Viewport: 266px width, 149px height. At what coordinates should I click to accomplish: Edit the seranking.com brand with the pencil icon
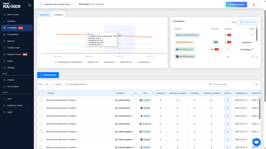tap(253, 49)
